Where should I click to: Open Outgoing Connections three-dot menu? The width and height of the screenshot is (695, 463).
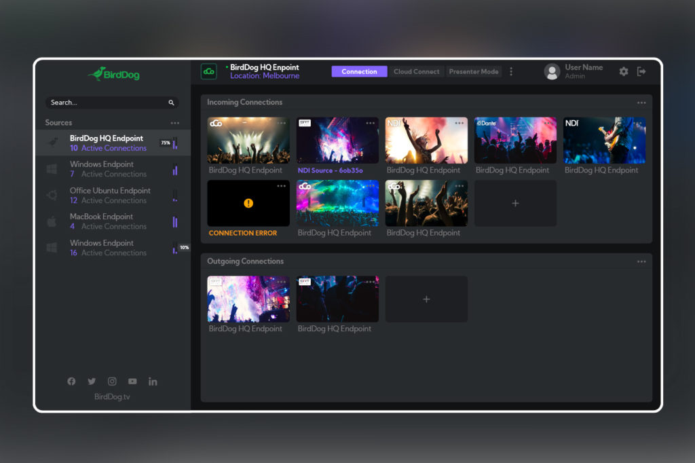point(641,261)
